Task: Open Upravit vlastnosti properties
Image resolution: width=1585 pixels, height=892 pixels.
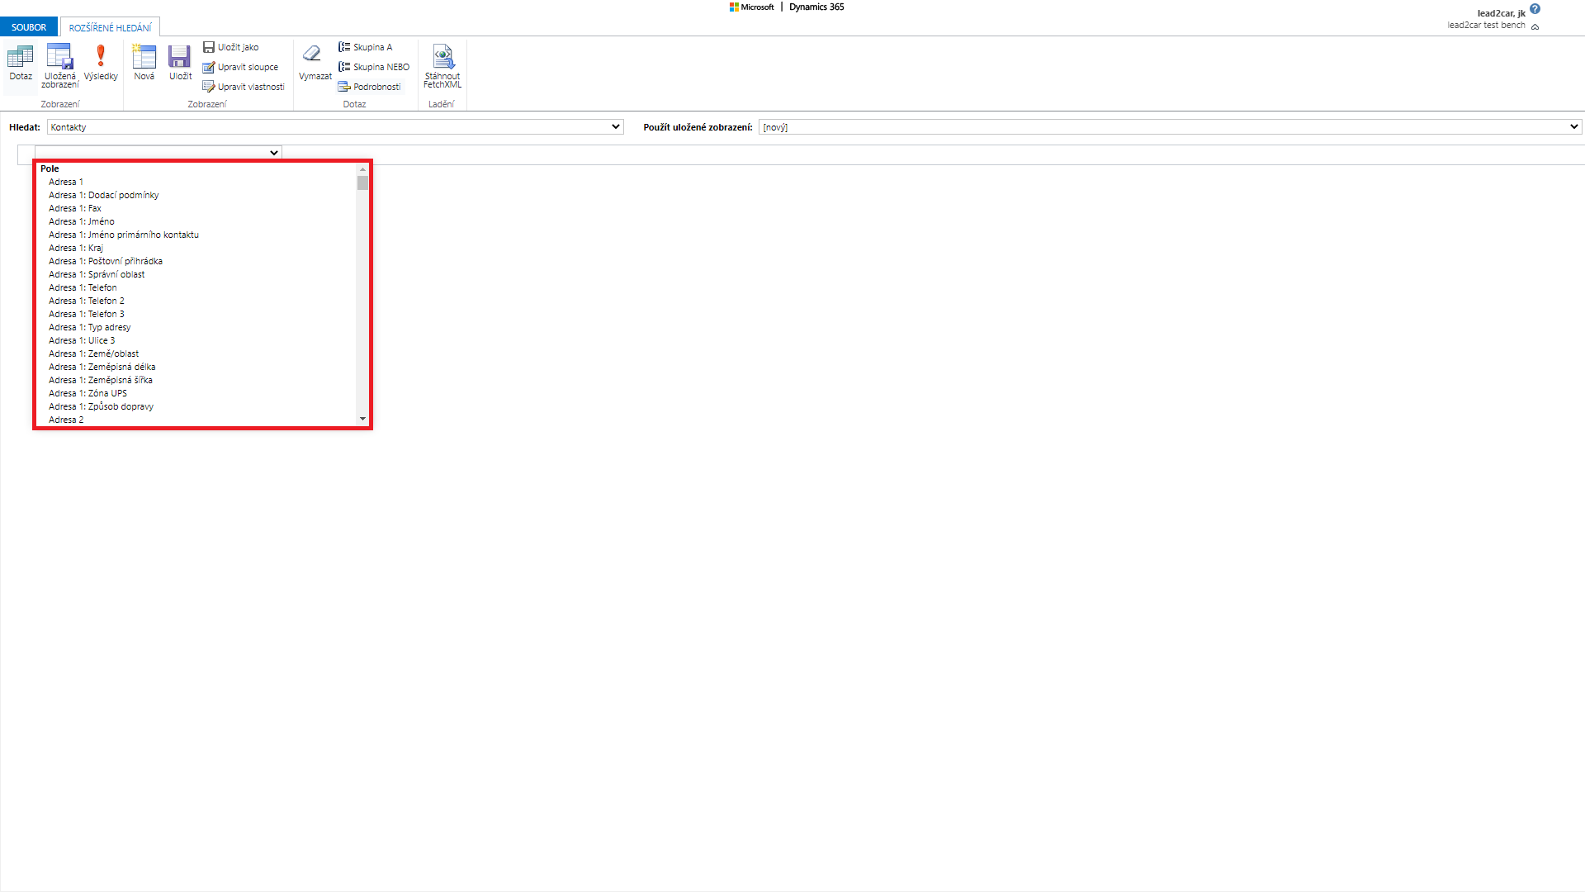Action: (244, 87)
